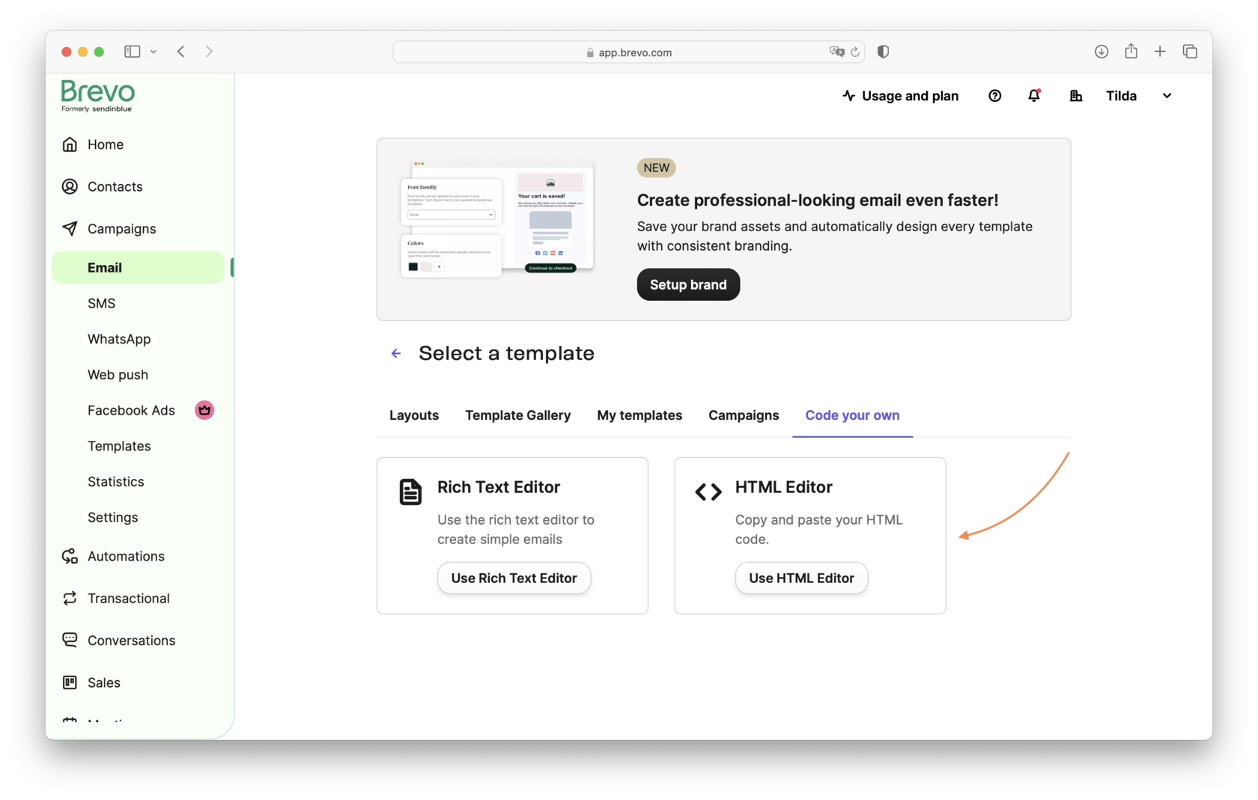Click the HTML Editor code brackets icon
This screenshot has width=1258, height=800.
point(708,492)
